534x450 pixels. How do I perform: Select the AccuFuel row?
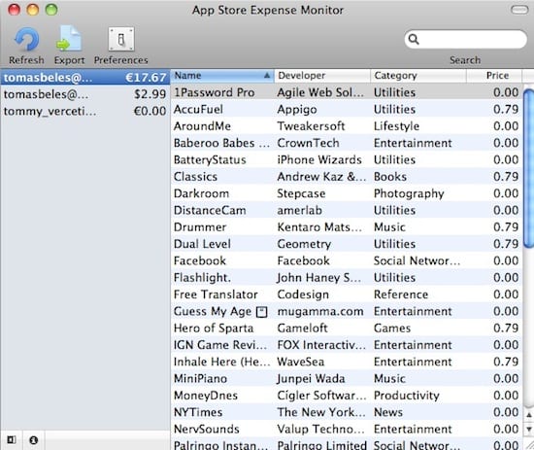pos(347,109)
